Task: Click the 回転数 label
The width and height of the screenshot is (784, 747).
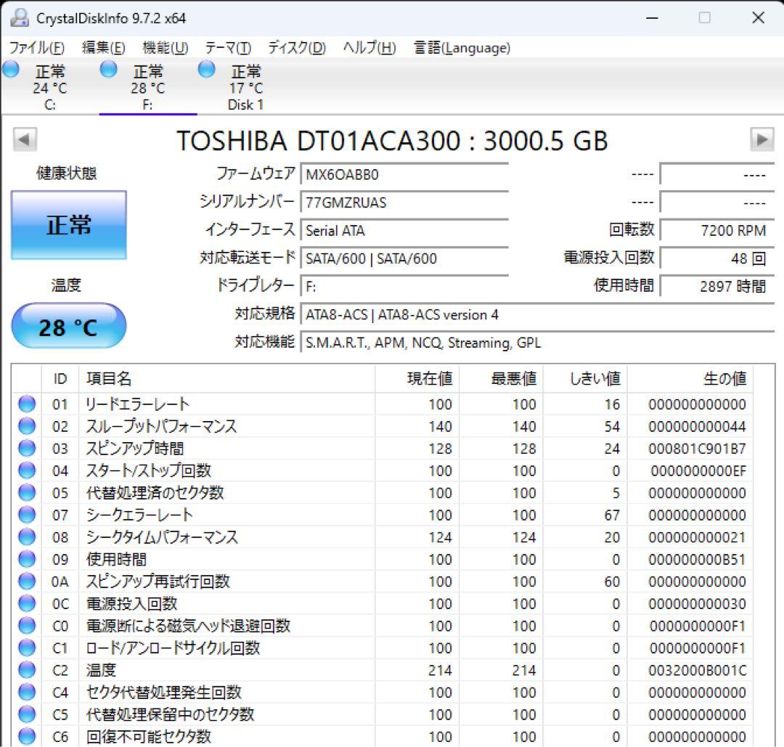Action: [x=632, y=229]
